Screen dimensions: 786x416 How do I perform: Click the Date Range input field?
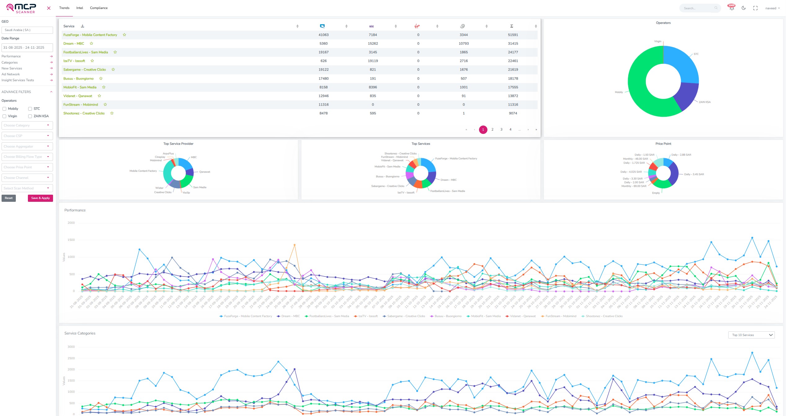(27, 47)
